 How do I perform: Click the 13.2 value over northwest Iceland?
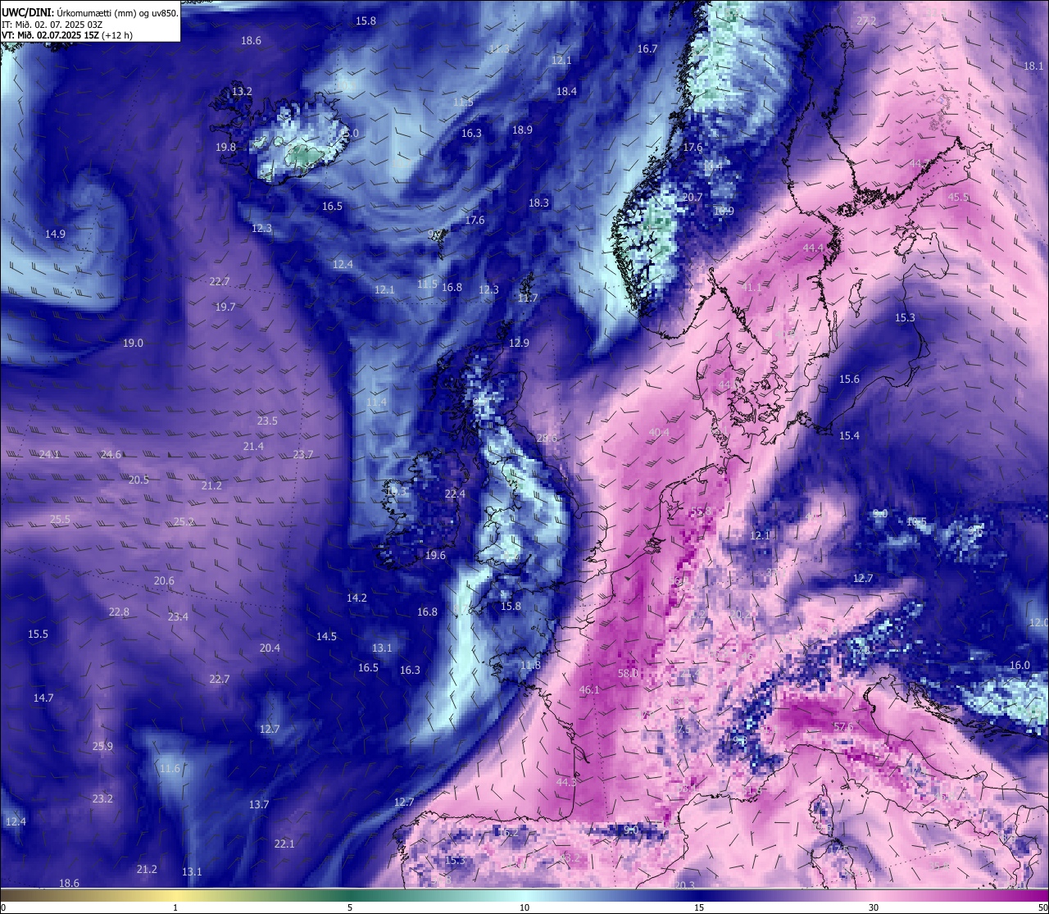pos(242,92)
